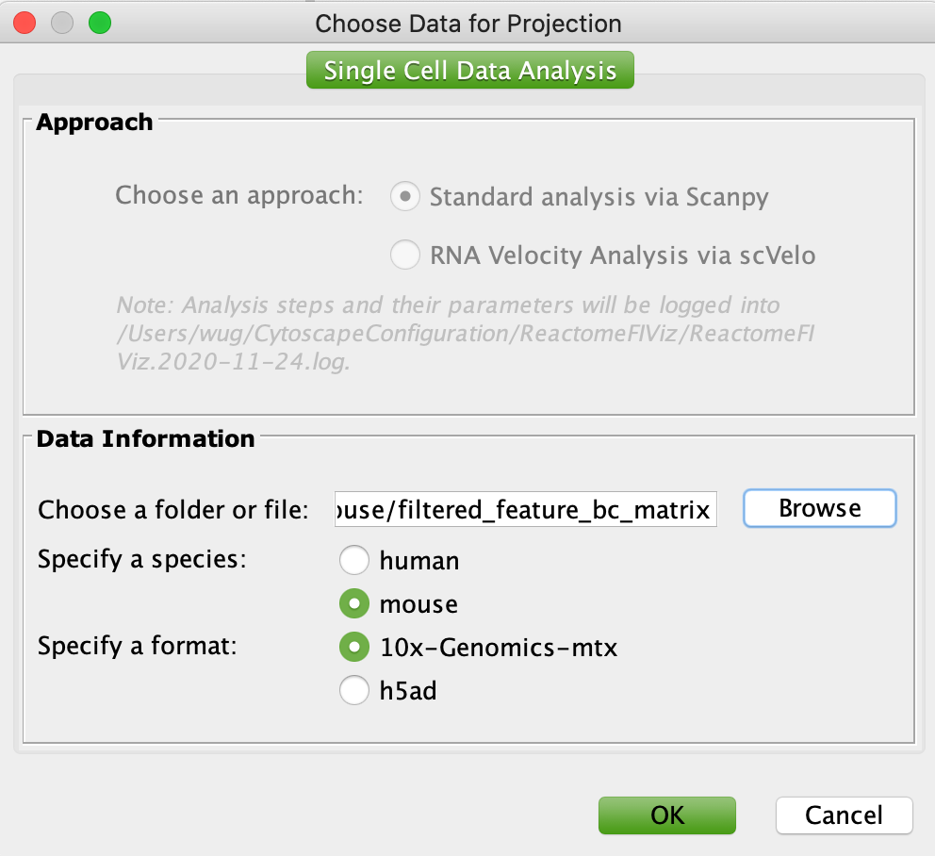
Task: Click the green zoom window button
Action: point(100,24)
